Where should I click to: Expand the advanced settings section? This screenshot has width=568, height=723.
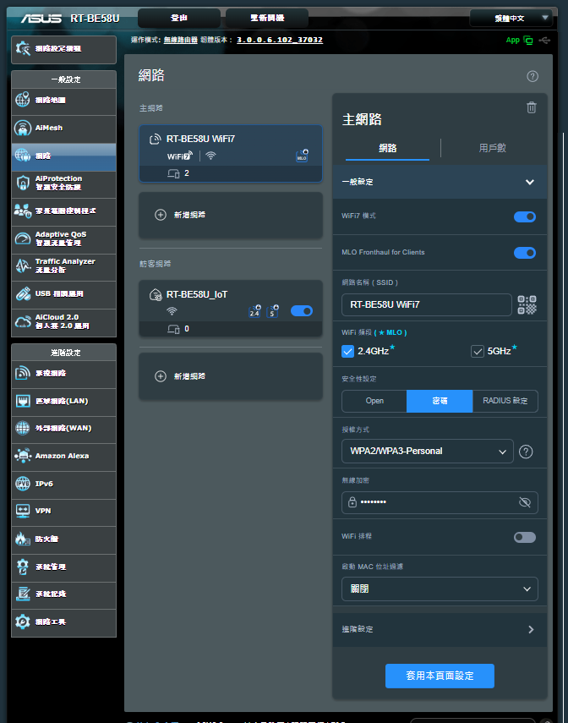(440, 629)
